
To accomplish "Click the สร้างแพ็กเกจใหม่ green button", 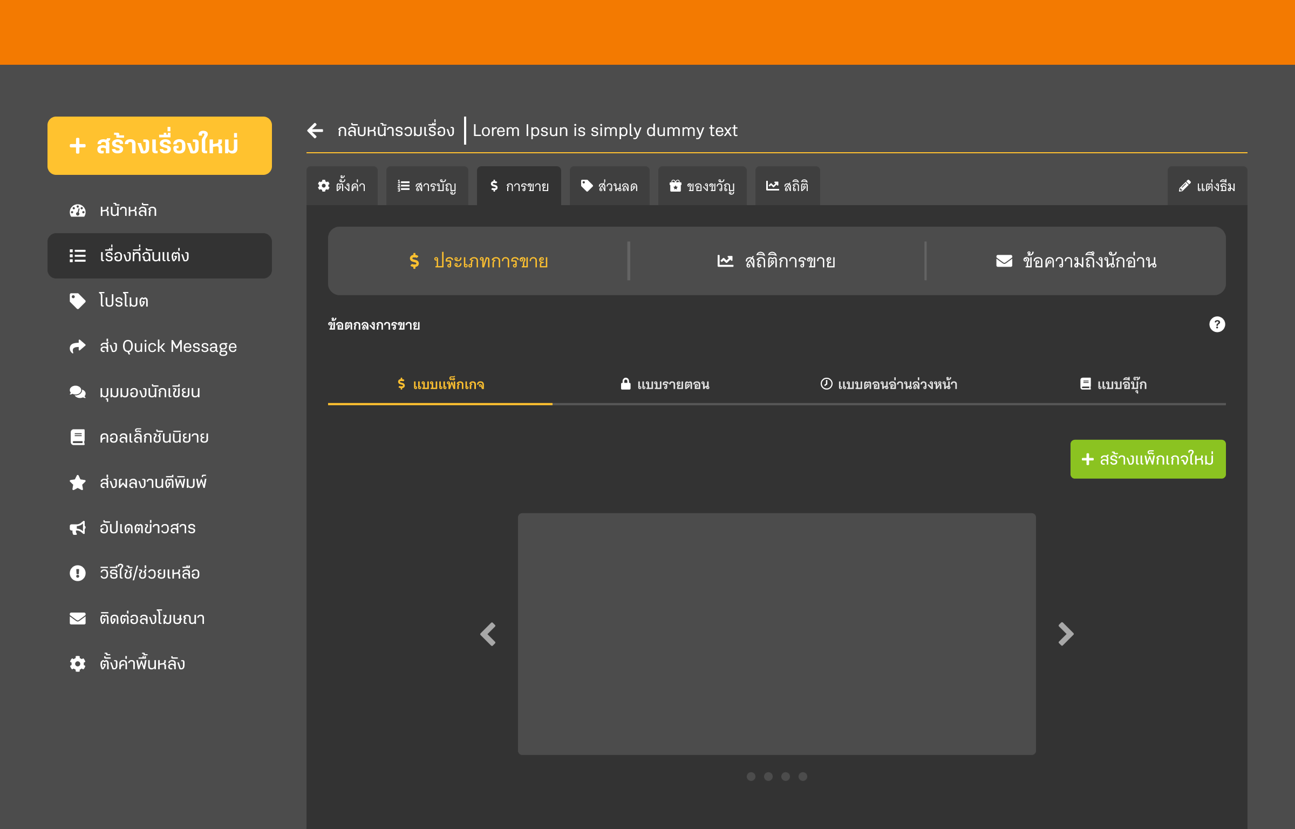I will (x=1148, y=459).
